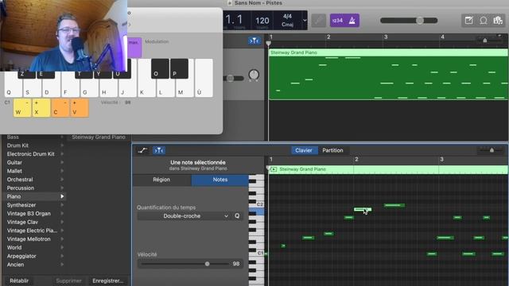Select the Steinway Grand Piano region header in tracks
Viewport: 509px width, 286px height.
point(388,52)
